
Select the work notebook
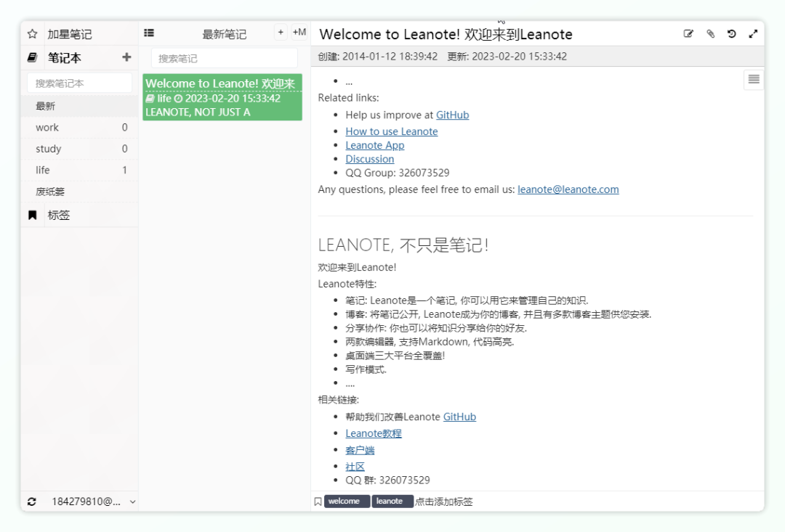[x=79, y=128]
